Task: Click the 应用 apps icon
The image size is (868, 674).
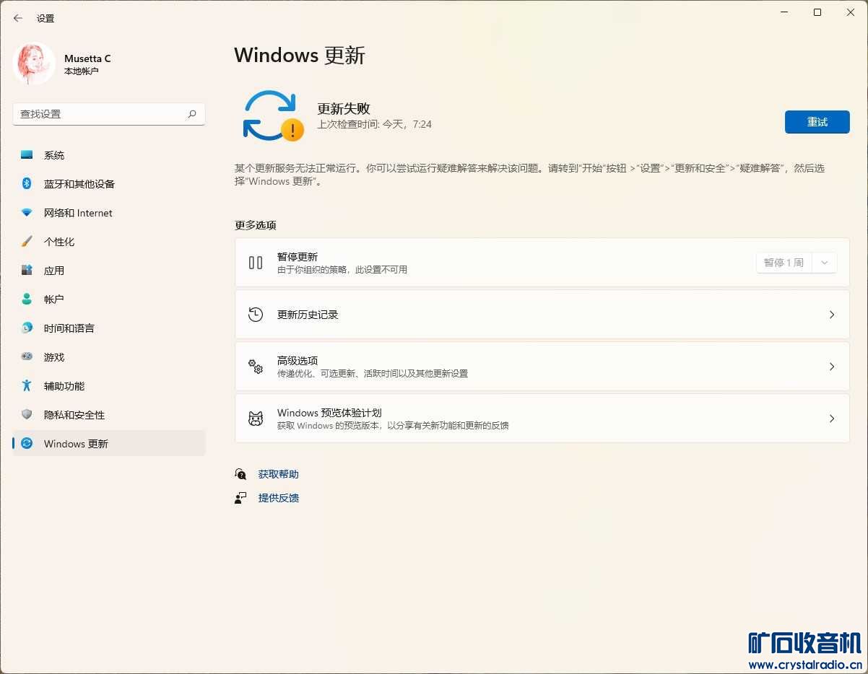Action: point(27,271)
